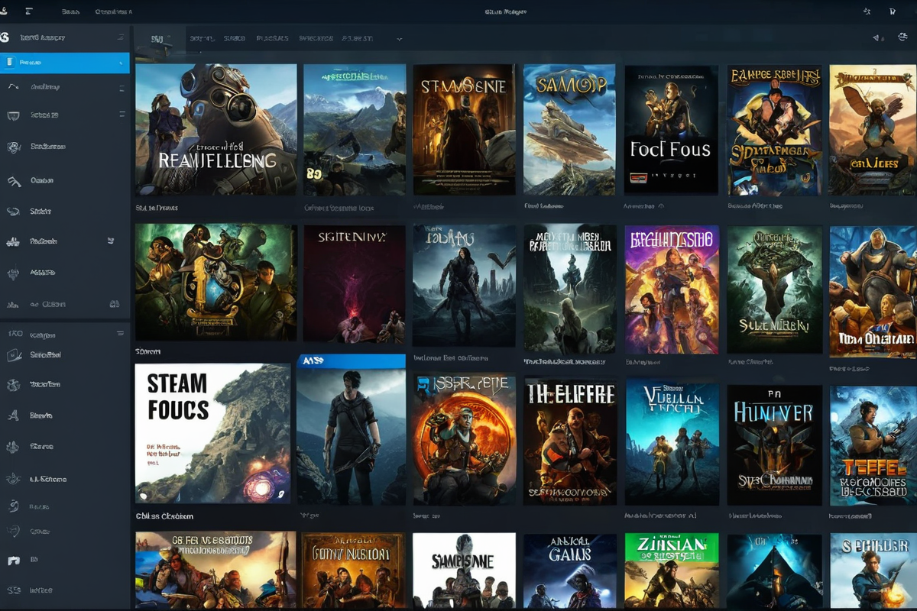
Task: Open the purple "BFGIHIYSHO" colorful game cover
Action: click(672, 289)
